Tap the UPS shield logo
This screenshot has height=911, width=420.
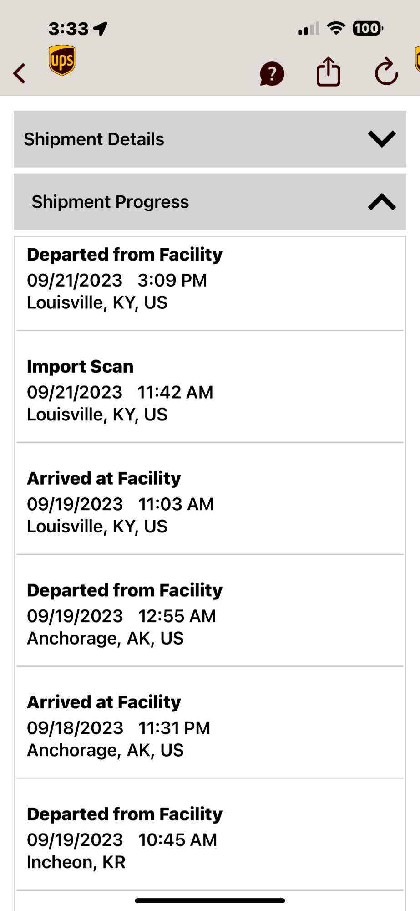click(x=62, y=60)
